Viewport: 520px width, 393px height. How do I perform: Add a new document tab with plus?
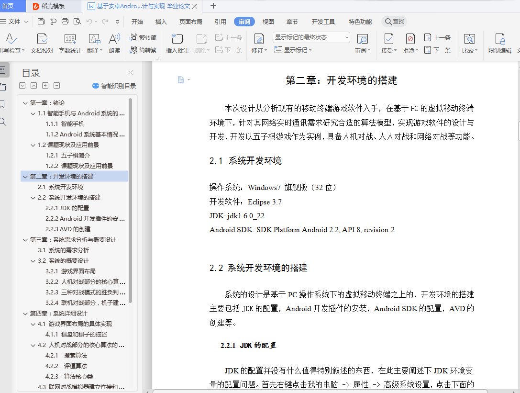pos(213,6)
